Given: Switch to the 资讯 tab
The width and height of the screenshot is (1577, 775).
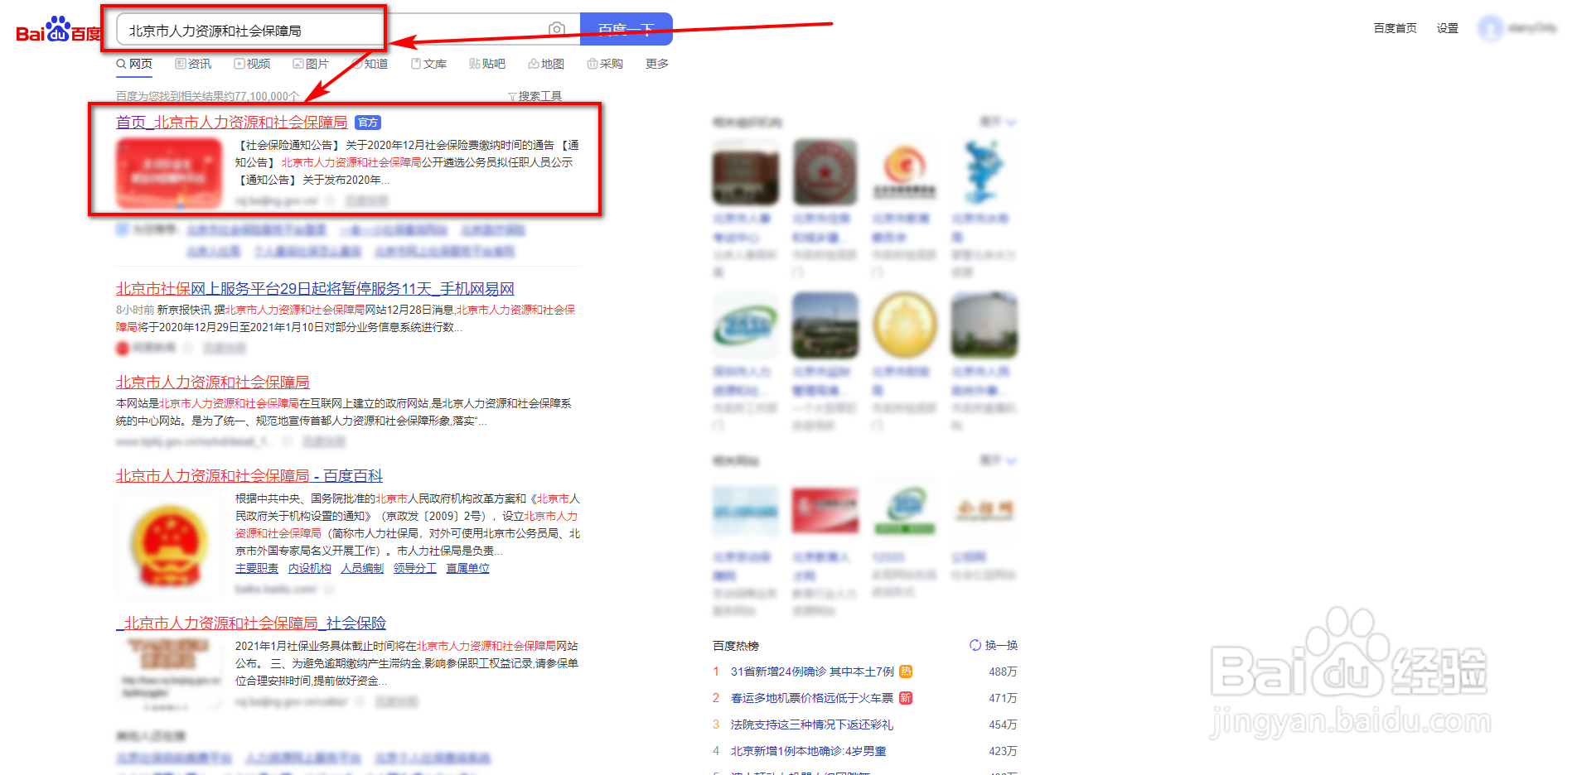Looking at the screenshot, I should (193, 64).
